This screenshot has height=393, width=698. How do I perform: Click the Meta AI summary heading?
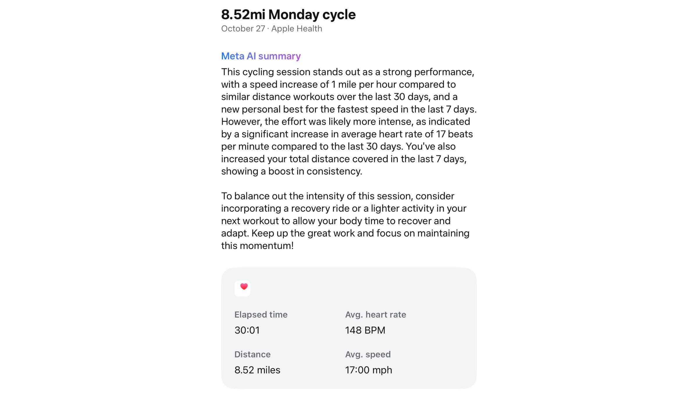click(261, 56)
